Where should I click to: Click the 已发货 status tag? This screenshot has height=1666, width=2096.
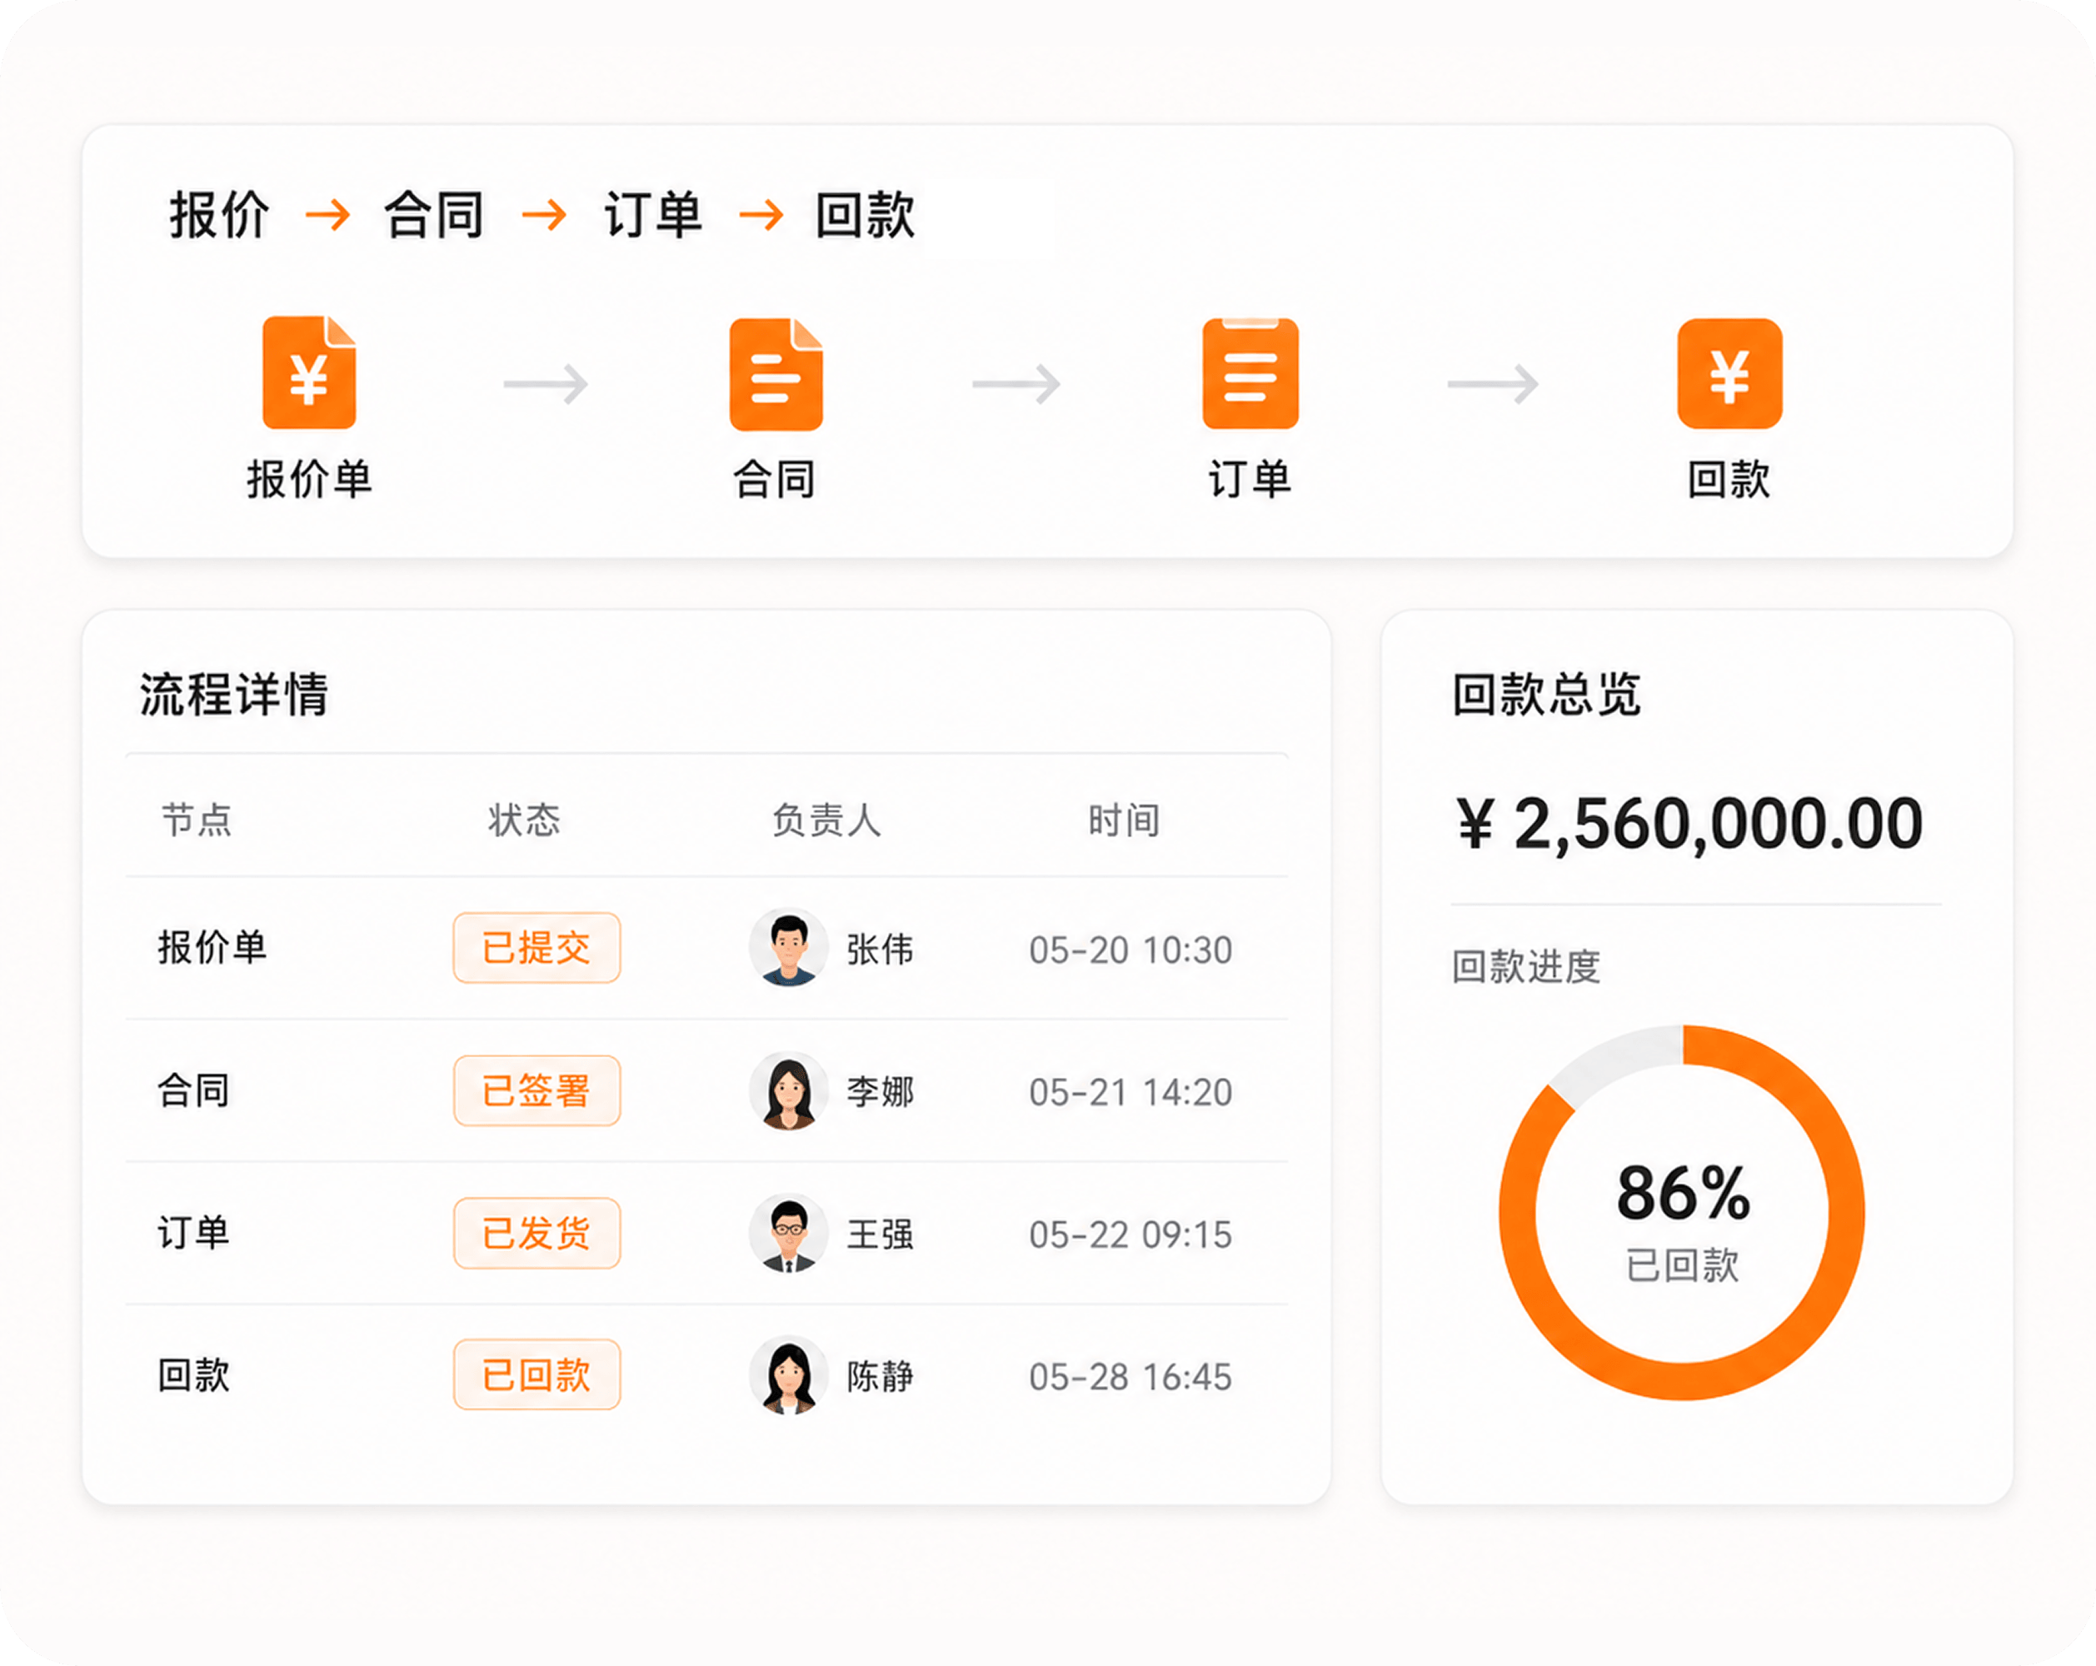coord(536,1234)
